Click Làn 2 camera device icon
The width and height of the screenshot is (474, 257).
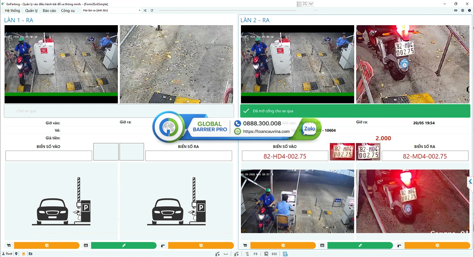point(245,246)
